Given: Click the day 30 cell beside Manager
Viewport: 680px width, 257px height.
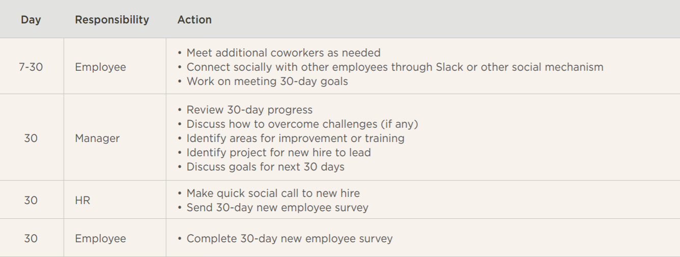Looking at the screenshot, I should point(31,138).
